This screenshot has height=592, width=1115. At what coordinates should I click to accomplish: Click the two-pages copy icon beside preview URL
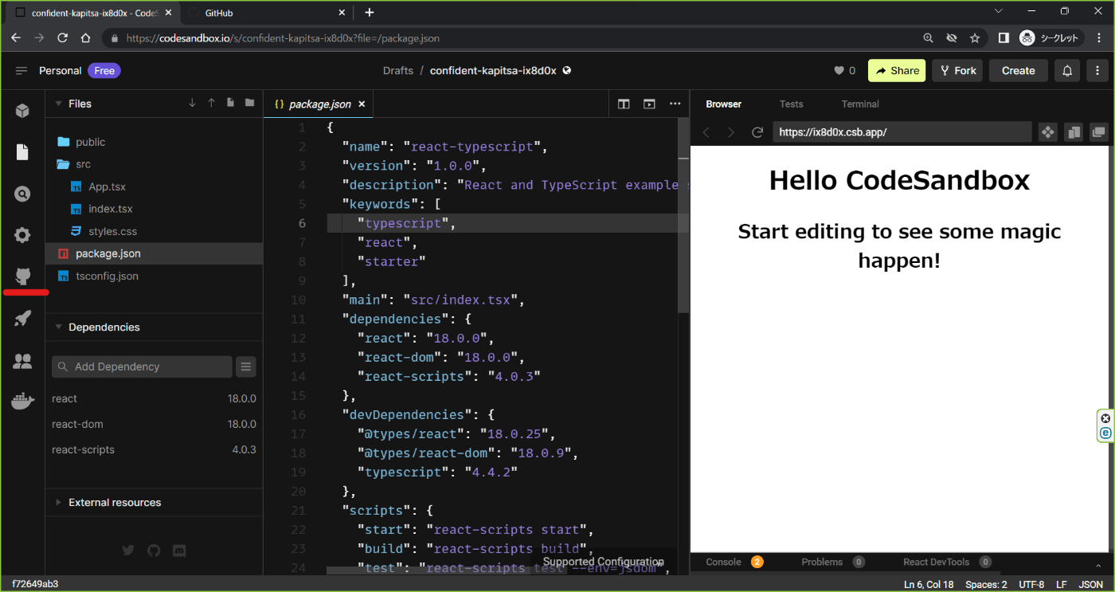tap(1074, 132)
